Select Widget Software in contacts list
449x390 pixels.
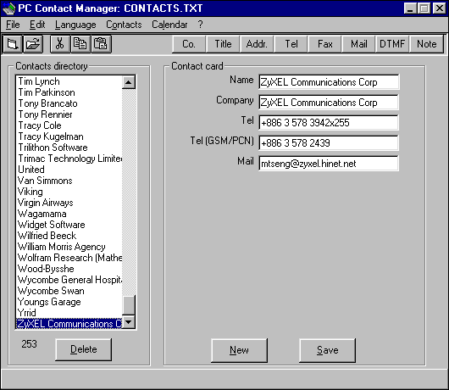point(69,225)
